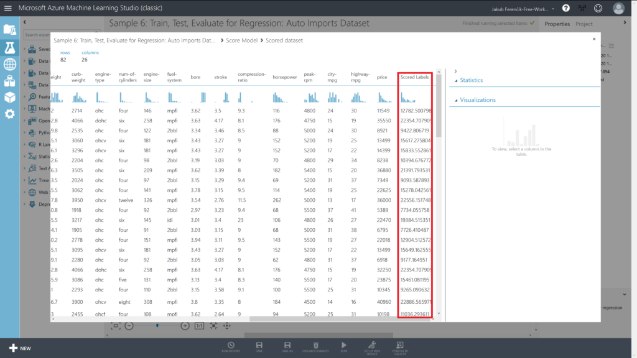Open the hamburger navigation menu
This screenshot has width=637, height=358.
click(8, 8)
